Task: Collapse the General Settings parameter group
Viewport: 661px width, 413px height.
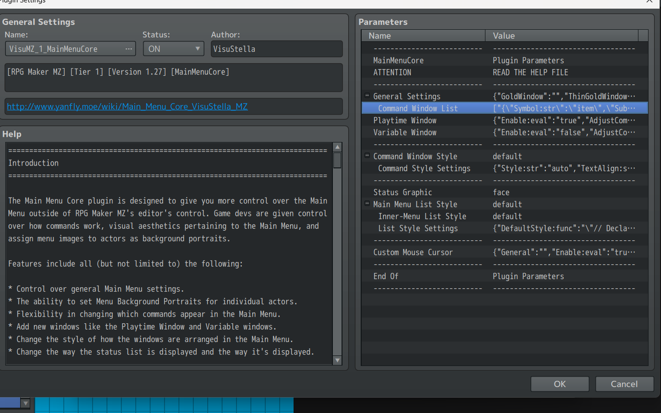Action: (367, 96)
